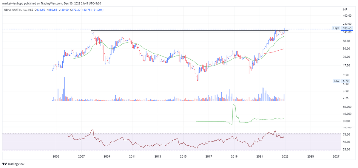Click the green indicator spike near 2019
Viewport: 358px width, 168px height.
click(x=234, y=114)
